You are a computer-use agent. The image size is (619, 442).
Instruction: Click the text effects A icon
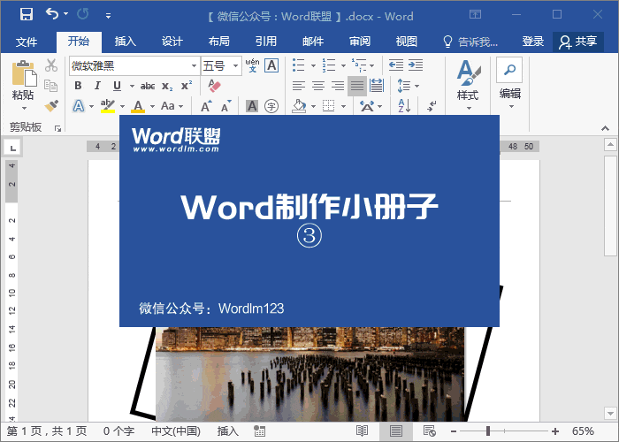tap(79, 106)
